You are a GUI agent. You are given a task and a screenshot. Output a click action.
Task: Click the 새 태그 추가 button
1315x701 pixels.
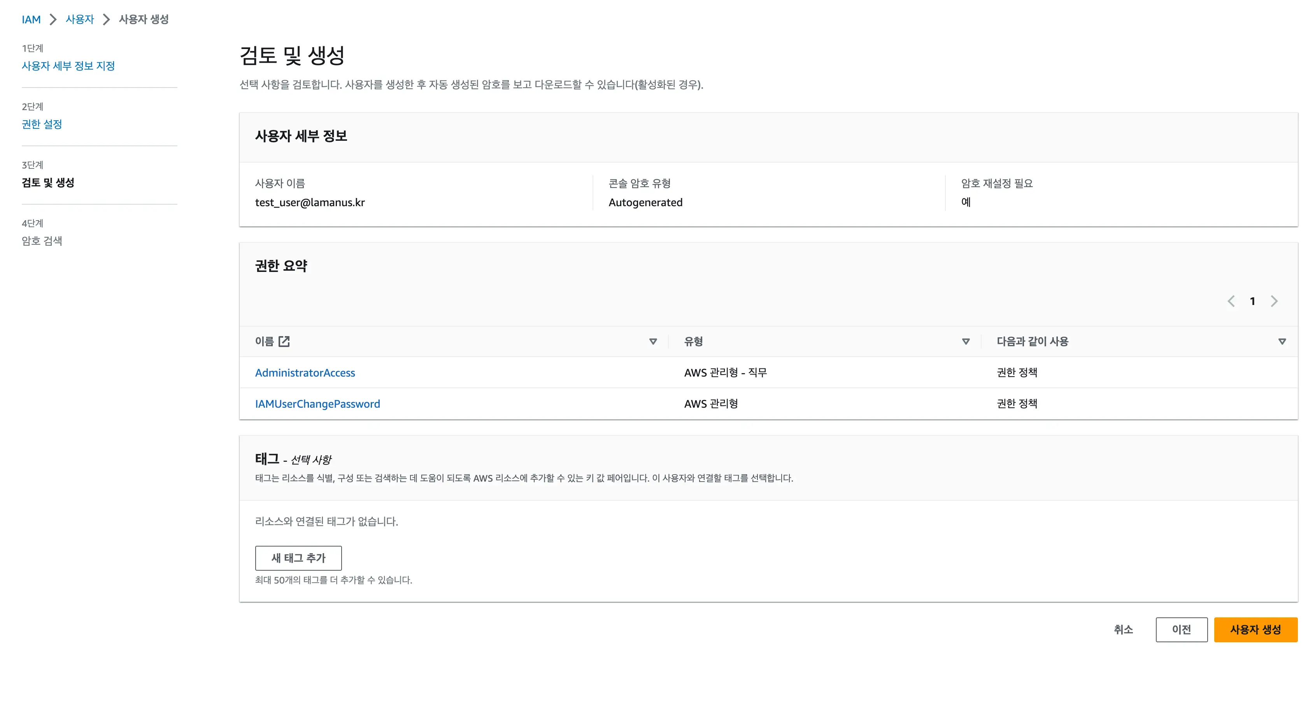pos(298,558)
